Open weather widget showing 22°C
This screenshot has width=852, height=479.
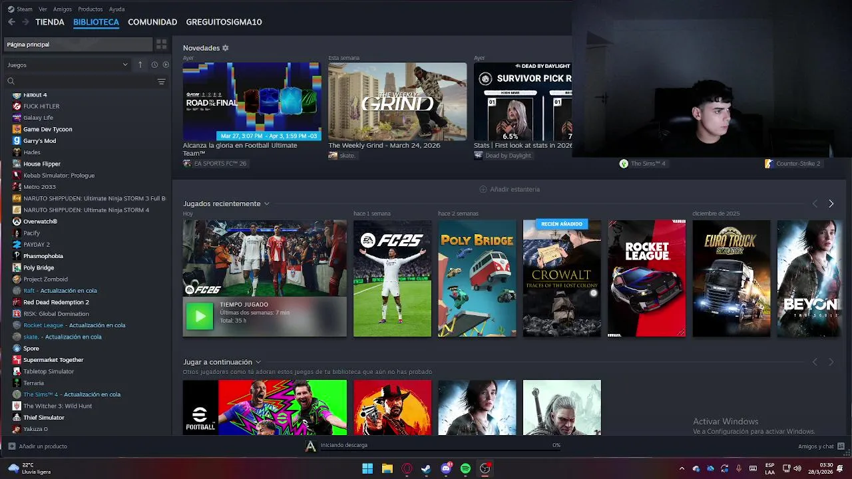(30, 468)
